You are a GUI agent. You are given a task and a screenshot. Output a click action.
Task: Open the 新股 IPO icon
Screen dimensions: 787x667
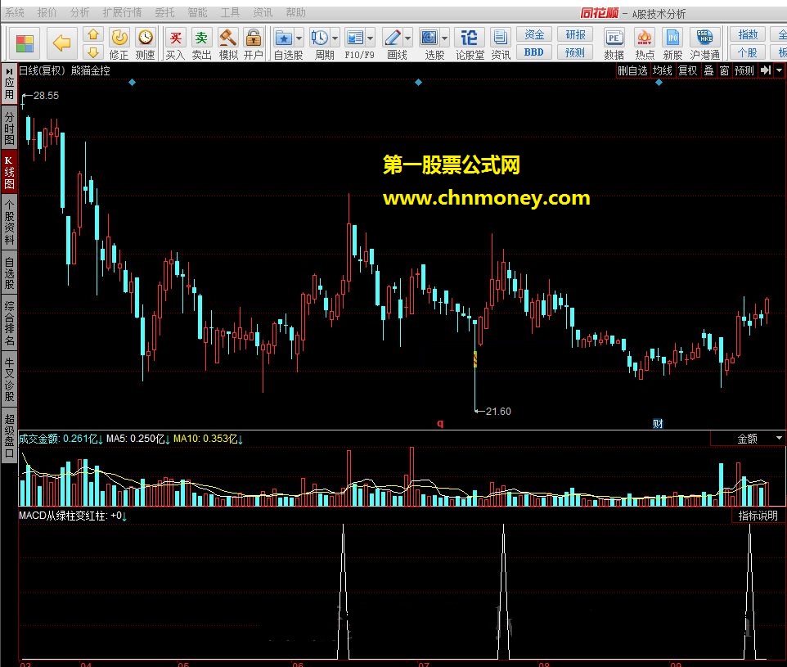(672, 43)
